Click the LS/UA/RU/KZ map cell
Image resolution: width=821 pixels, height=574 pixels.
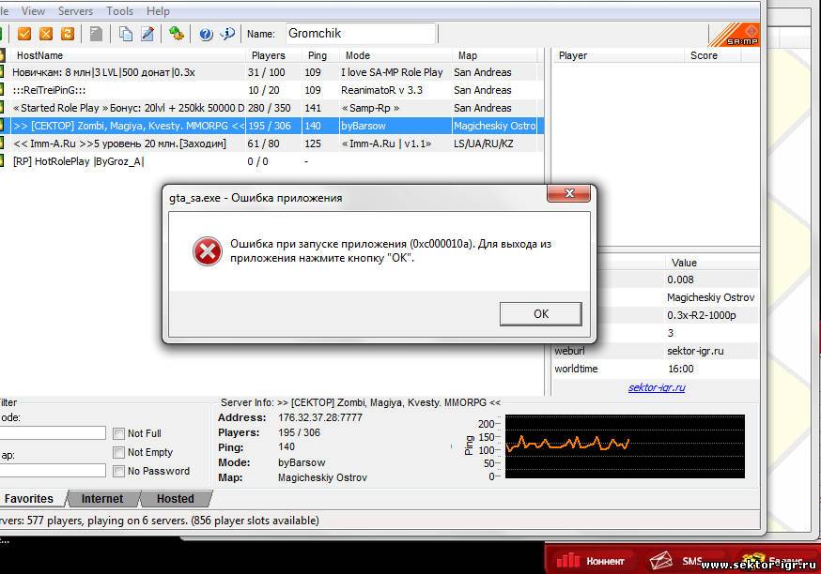(484, 143)
